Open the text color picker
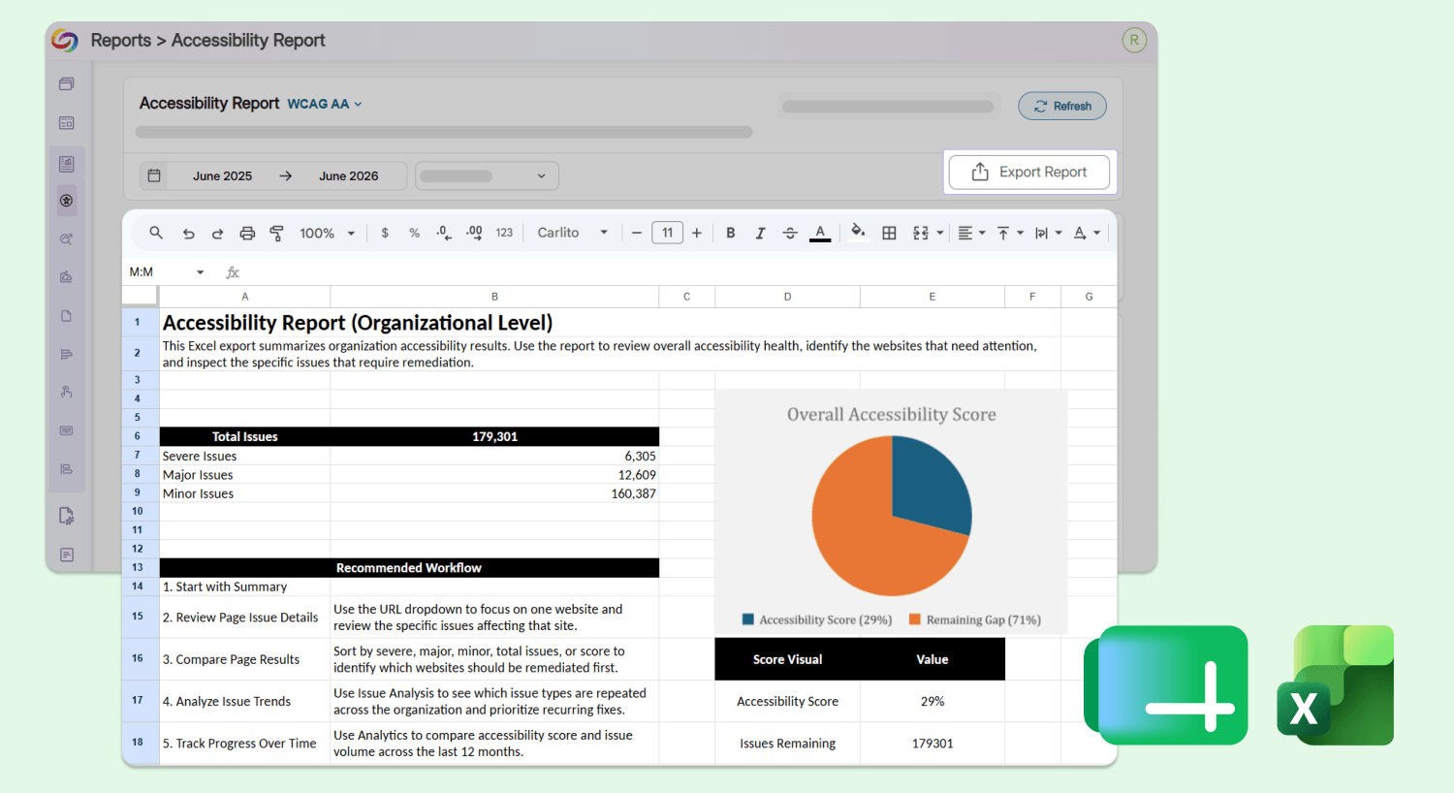1454x793 pixels. point(820,233)
